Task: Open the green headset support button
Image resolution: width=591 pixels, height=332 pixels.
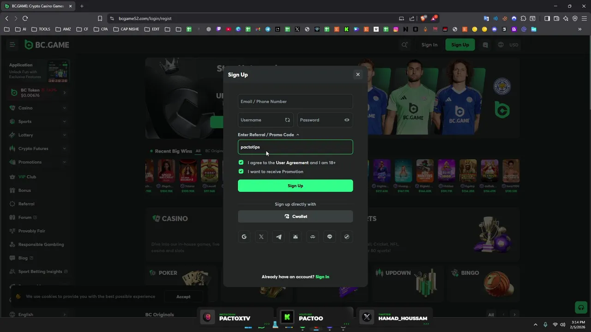Action: (581, 308)
